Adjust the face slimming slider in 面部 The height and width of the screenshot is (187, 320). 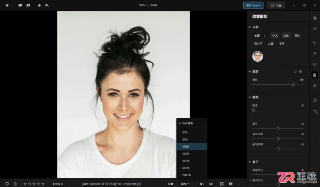278,84
